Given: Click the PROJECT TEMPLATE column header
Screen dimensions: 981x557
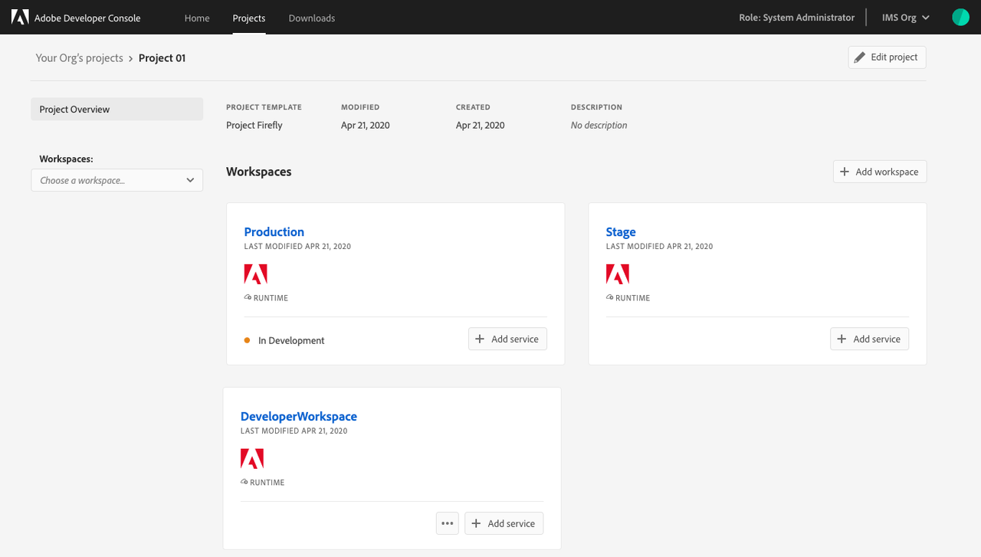Looking at the screenshot, I should 264,107.
